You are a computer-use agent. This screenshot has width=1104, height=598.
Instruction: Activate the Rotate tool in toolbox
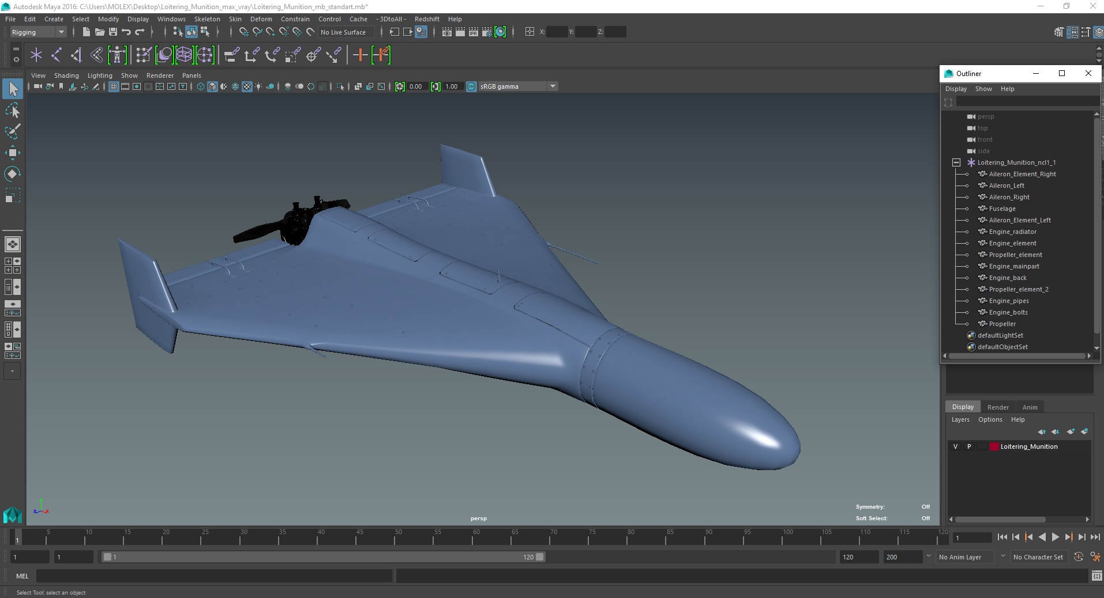13,174
